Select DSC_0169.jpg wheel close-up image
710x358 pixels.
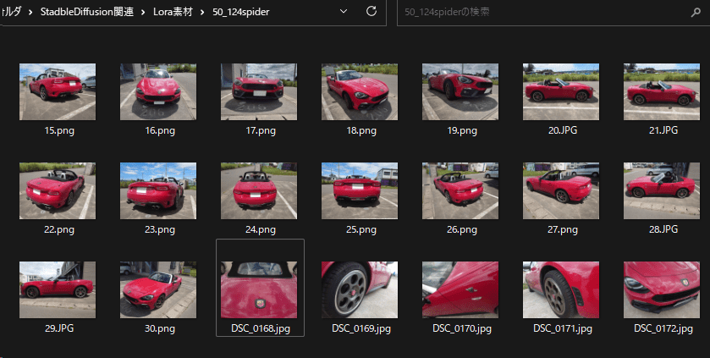(x=360, y=289)
